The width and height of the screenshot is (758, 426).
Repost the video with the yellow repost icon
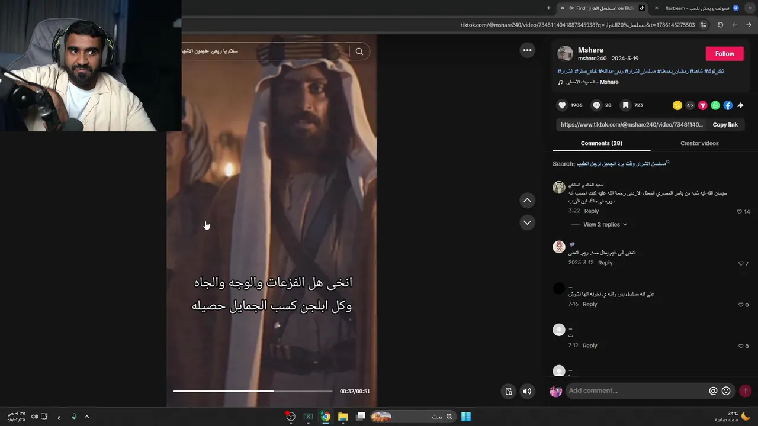point(677,105)
